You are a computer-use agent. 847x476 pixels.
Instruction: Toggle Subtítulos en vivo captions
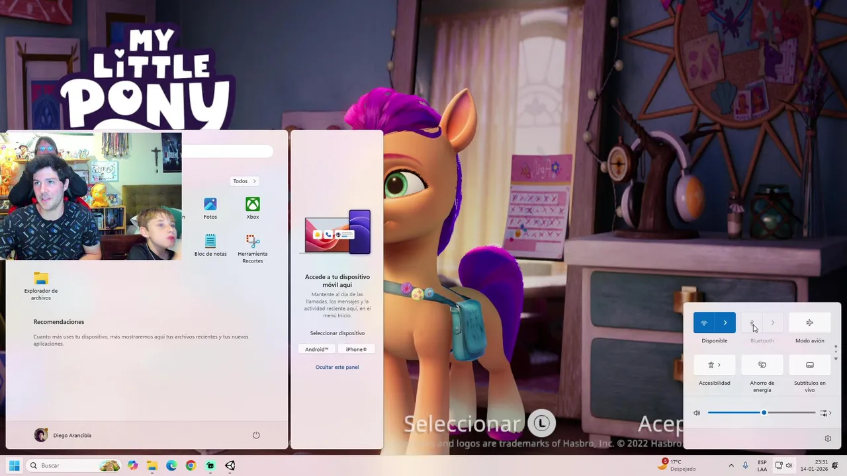pos(810,365)
